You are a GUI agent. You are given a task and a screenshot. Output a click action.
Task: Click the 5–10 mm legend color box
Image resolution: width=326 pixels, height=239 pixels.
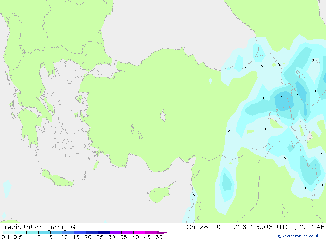click(56, 232)
